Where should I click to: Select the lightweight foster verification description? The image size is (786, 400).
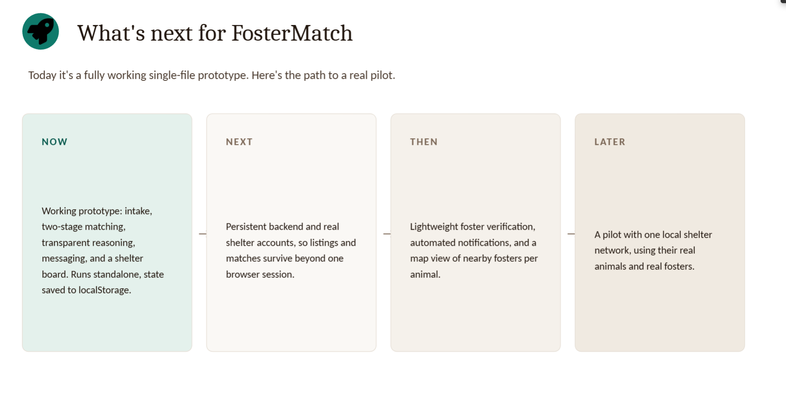pos(474,250)
